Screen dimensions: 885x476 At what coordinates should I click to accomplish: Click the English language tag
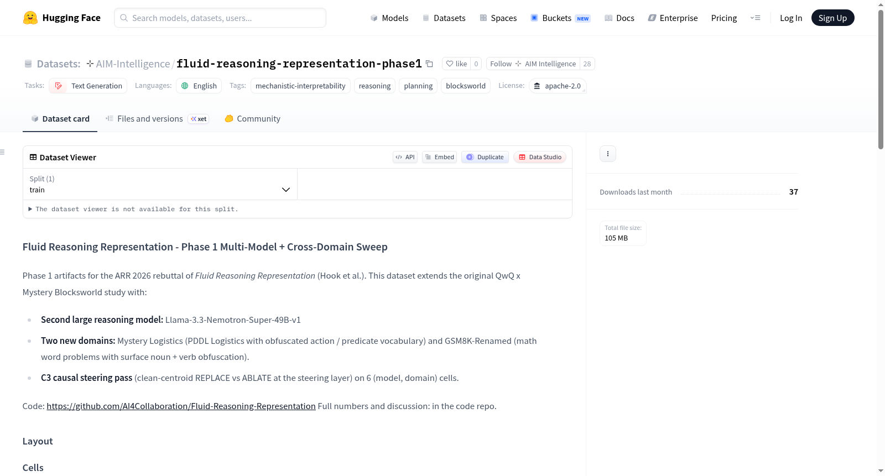pos(199,86)
